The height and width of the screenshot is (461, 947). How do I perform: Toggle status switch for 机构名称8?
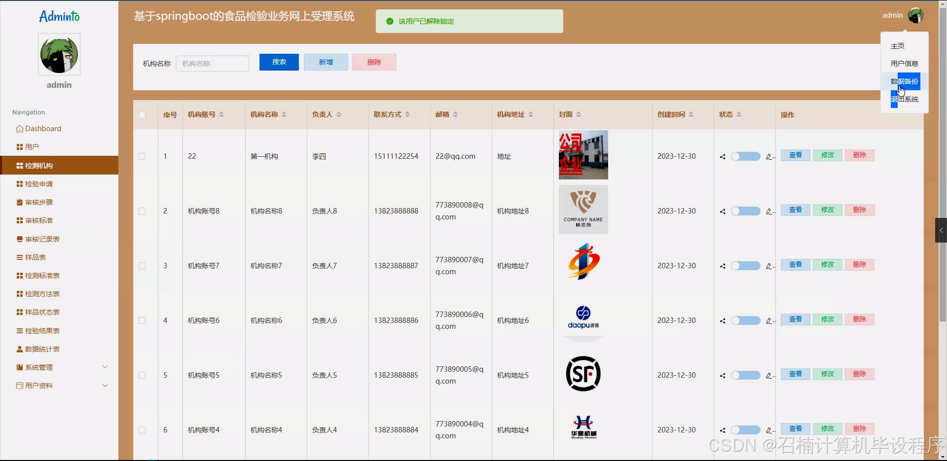pyautogui.click(x=746, y=211)
